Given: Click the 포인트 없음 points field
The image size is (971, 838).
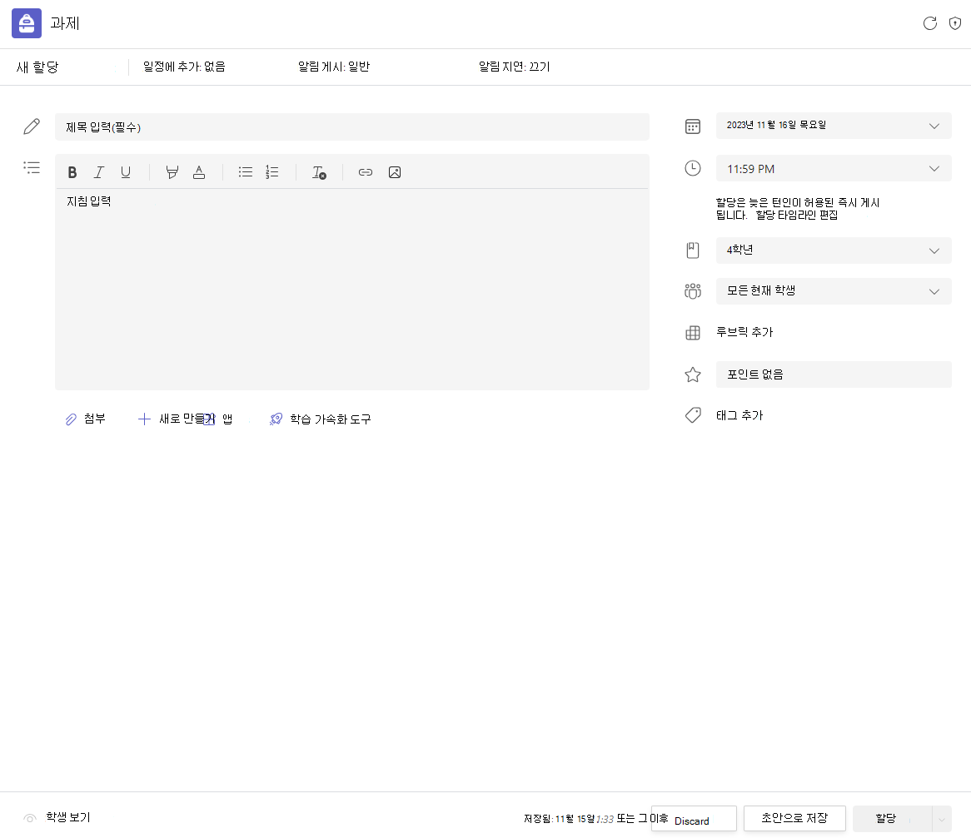Looking at the screenshot, I should pyautogui.click(x=834, y=374).
